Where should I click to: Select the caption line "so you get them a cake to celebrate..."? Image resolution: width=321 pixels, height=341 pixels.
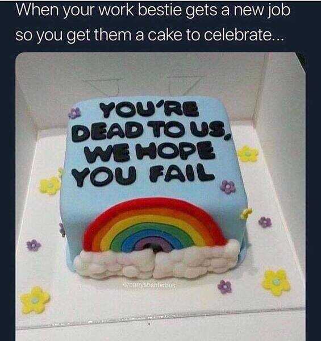[150, 35]
